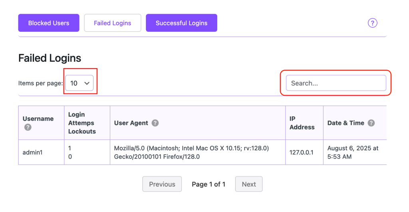Click into the Search field
Viewport: 409px width, 212px height.
click(336, 83)
